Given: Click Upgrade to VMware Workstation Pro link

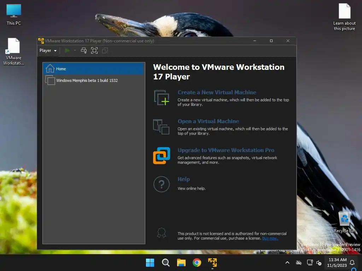Looking at the screenshot, I should point(226,150).
